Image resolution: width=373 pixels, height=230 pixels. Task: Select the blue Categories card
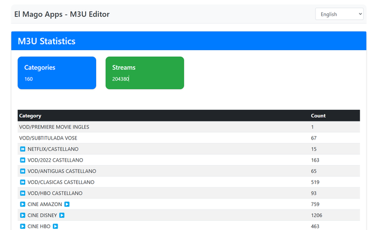click(57, 73)
